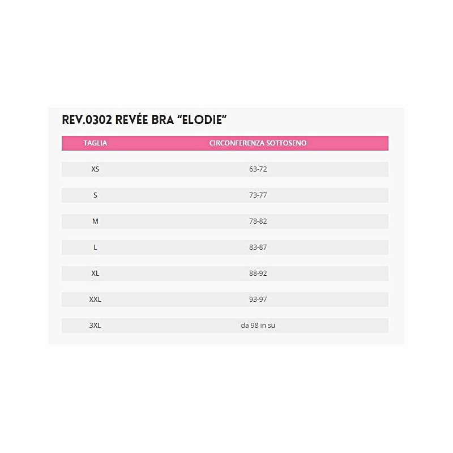Screen dimensions: 453x453
Task: Select the 3XL size cell
Action: pos(95,326)
